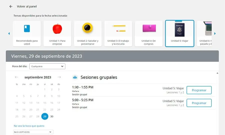Click the Sesiones grupales heading

[x=99, y=77]
